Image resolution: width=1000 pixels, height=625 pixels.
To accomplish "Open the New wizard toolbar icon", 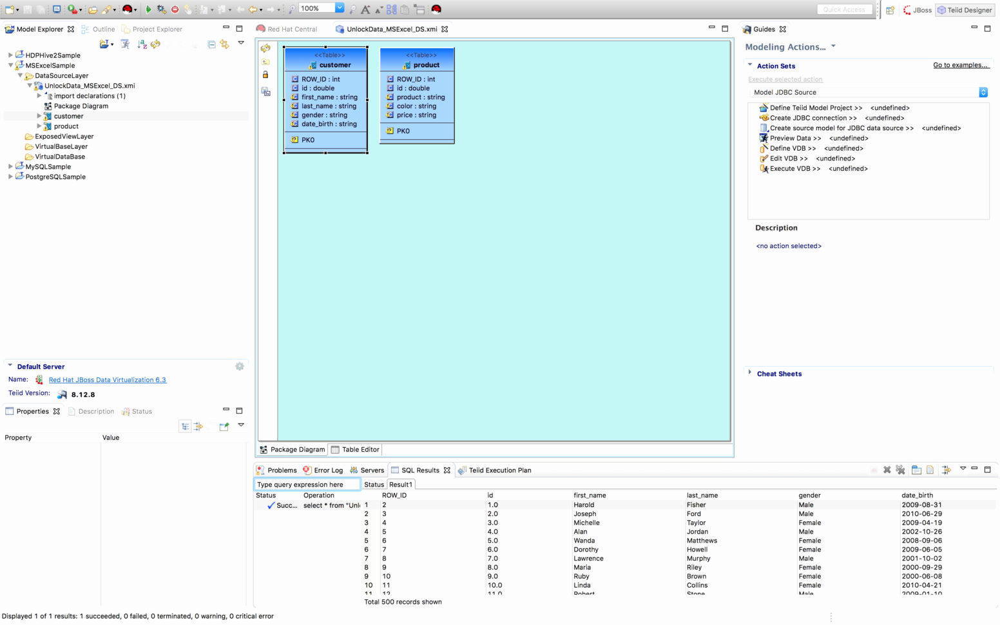I will [10, 10].
